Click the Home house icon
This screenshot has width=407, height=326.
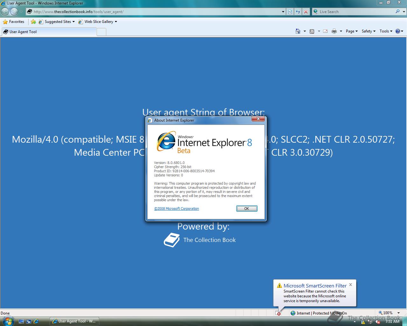[298, 31]
